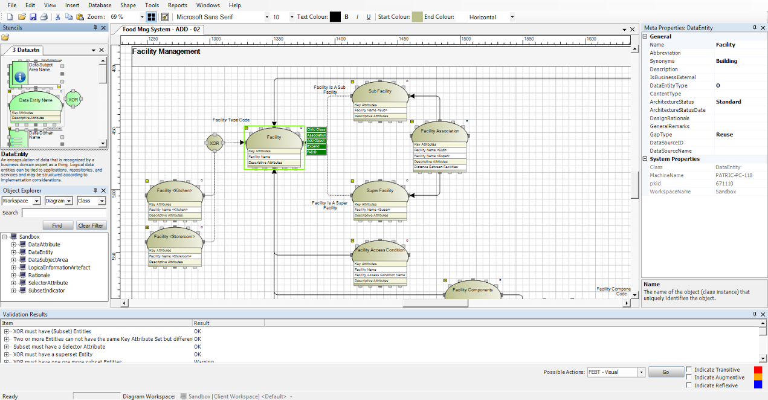Collapse the System Properties section
Image resolution: width=768 pixels, height=400 pixels.
[645, 159]
